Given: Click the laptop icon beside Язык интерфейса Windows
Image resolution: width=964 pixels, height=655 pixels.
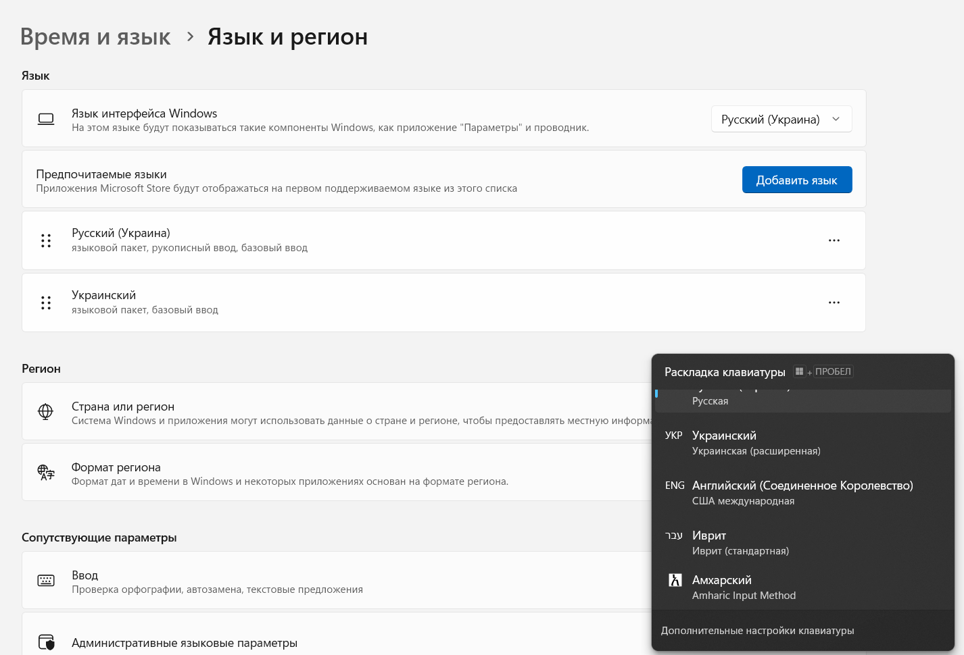Looking at the screenshot, I should coord(46,119).
